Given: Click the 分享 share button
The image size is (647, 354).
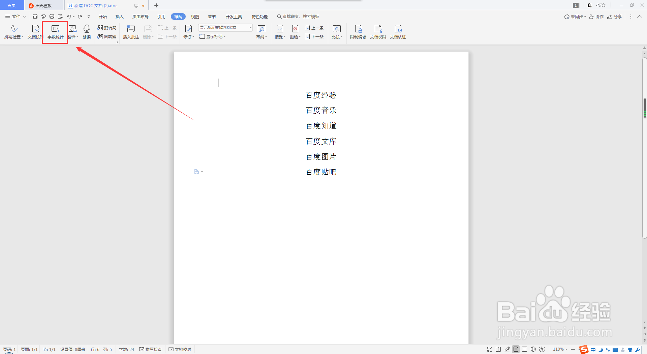Looking at the screenshot, I should point(614,17).
